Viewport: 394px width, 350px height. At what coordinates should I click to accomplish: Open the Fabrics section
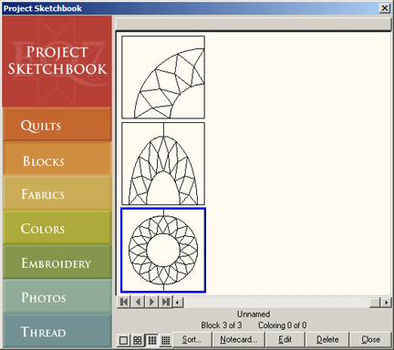(57, 193)
